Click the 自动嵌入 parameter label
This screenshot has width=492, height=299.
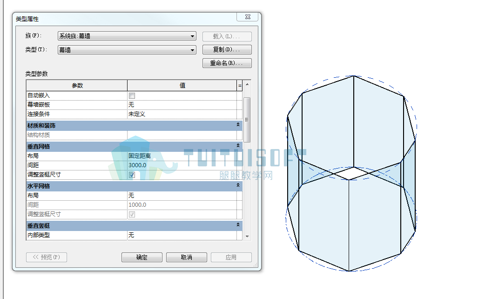pos(39,95)
